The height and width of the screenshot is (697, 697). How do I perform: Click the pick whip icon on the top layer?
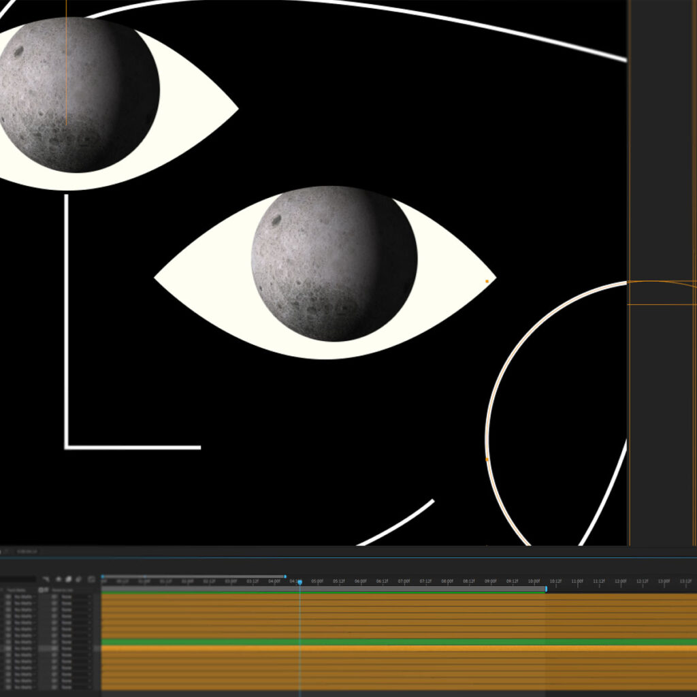[54, 596]
